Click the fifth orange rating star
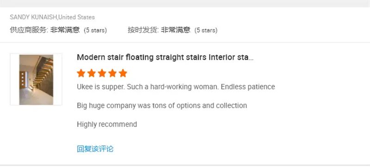370x167 pixels. (123, 73)
